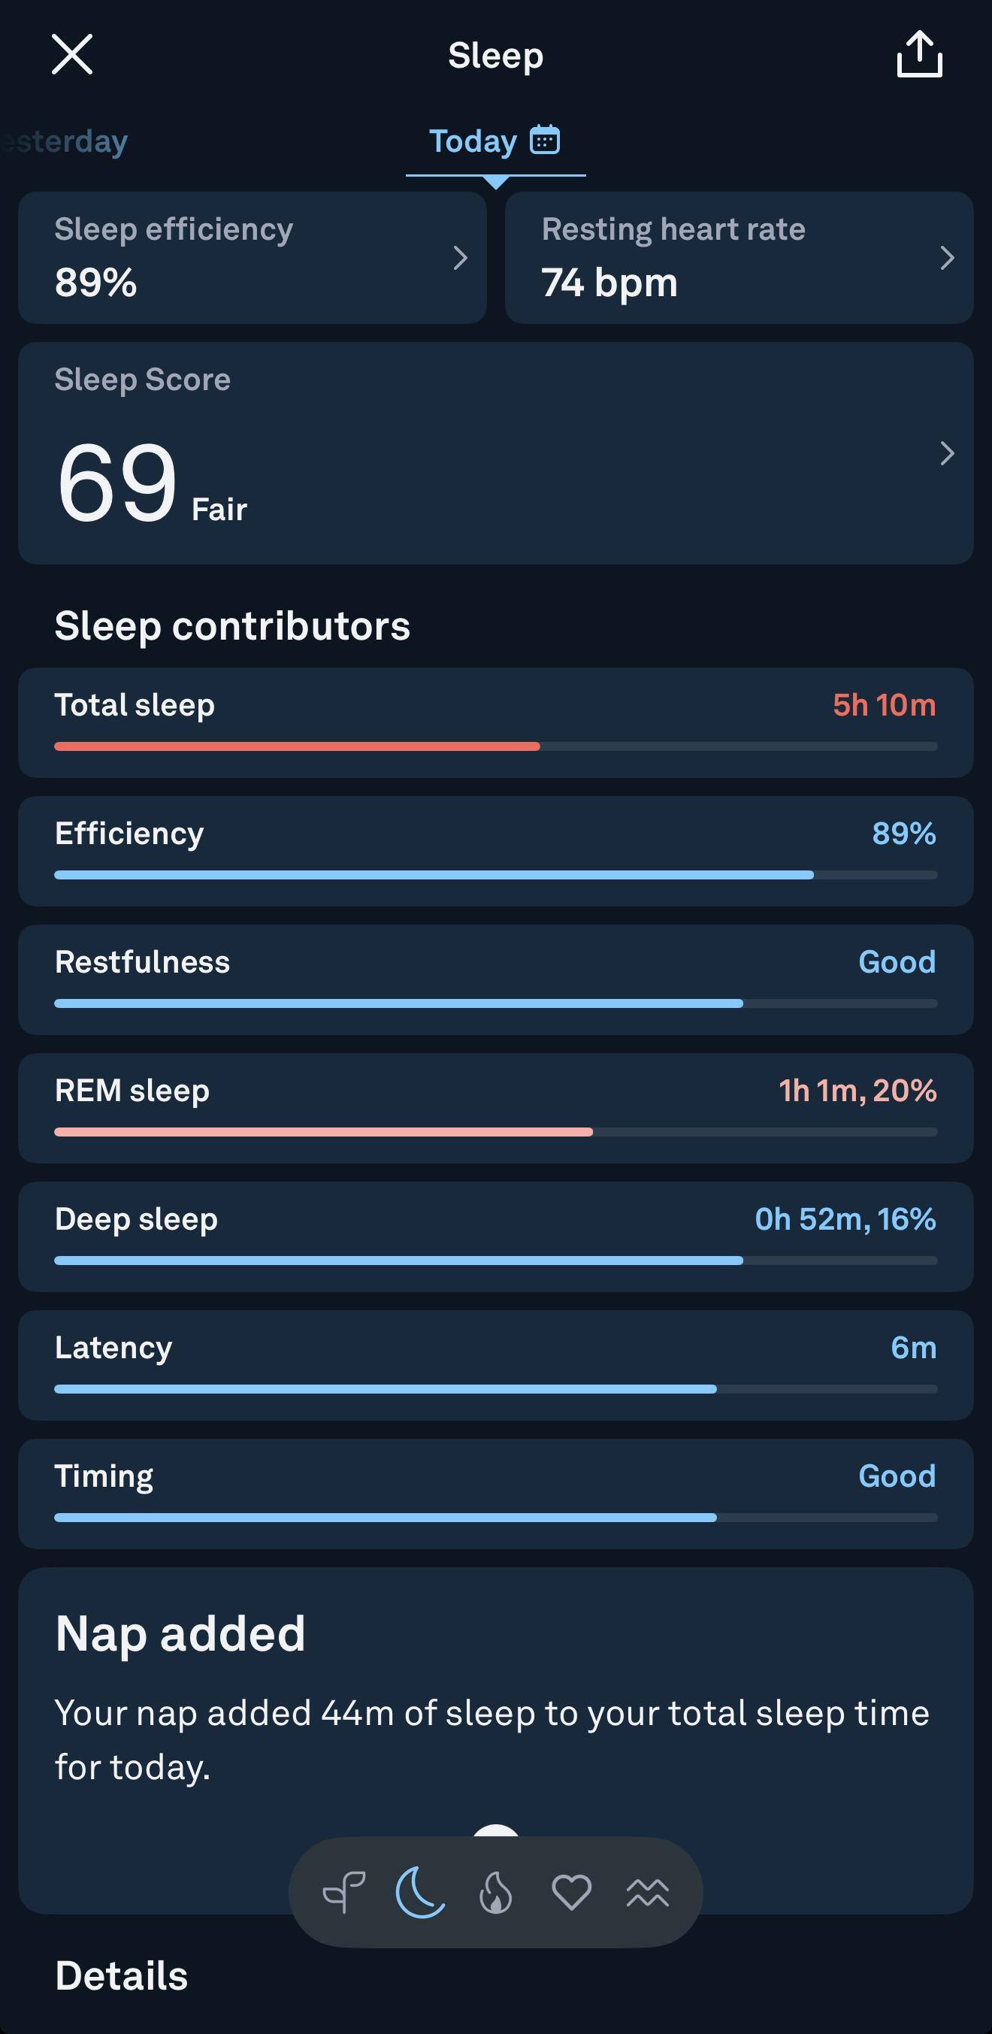Screen dimensions: 992x2034
Task: Switch to the Yesterday tab
Action: pyautogui.click(x=67, y=141)
